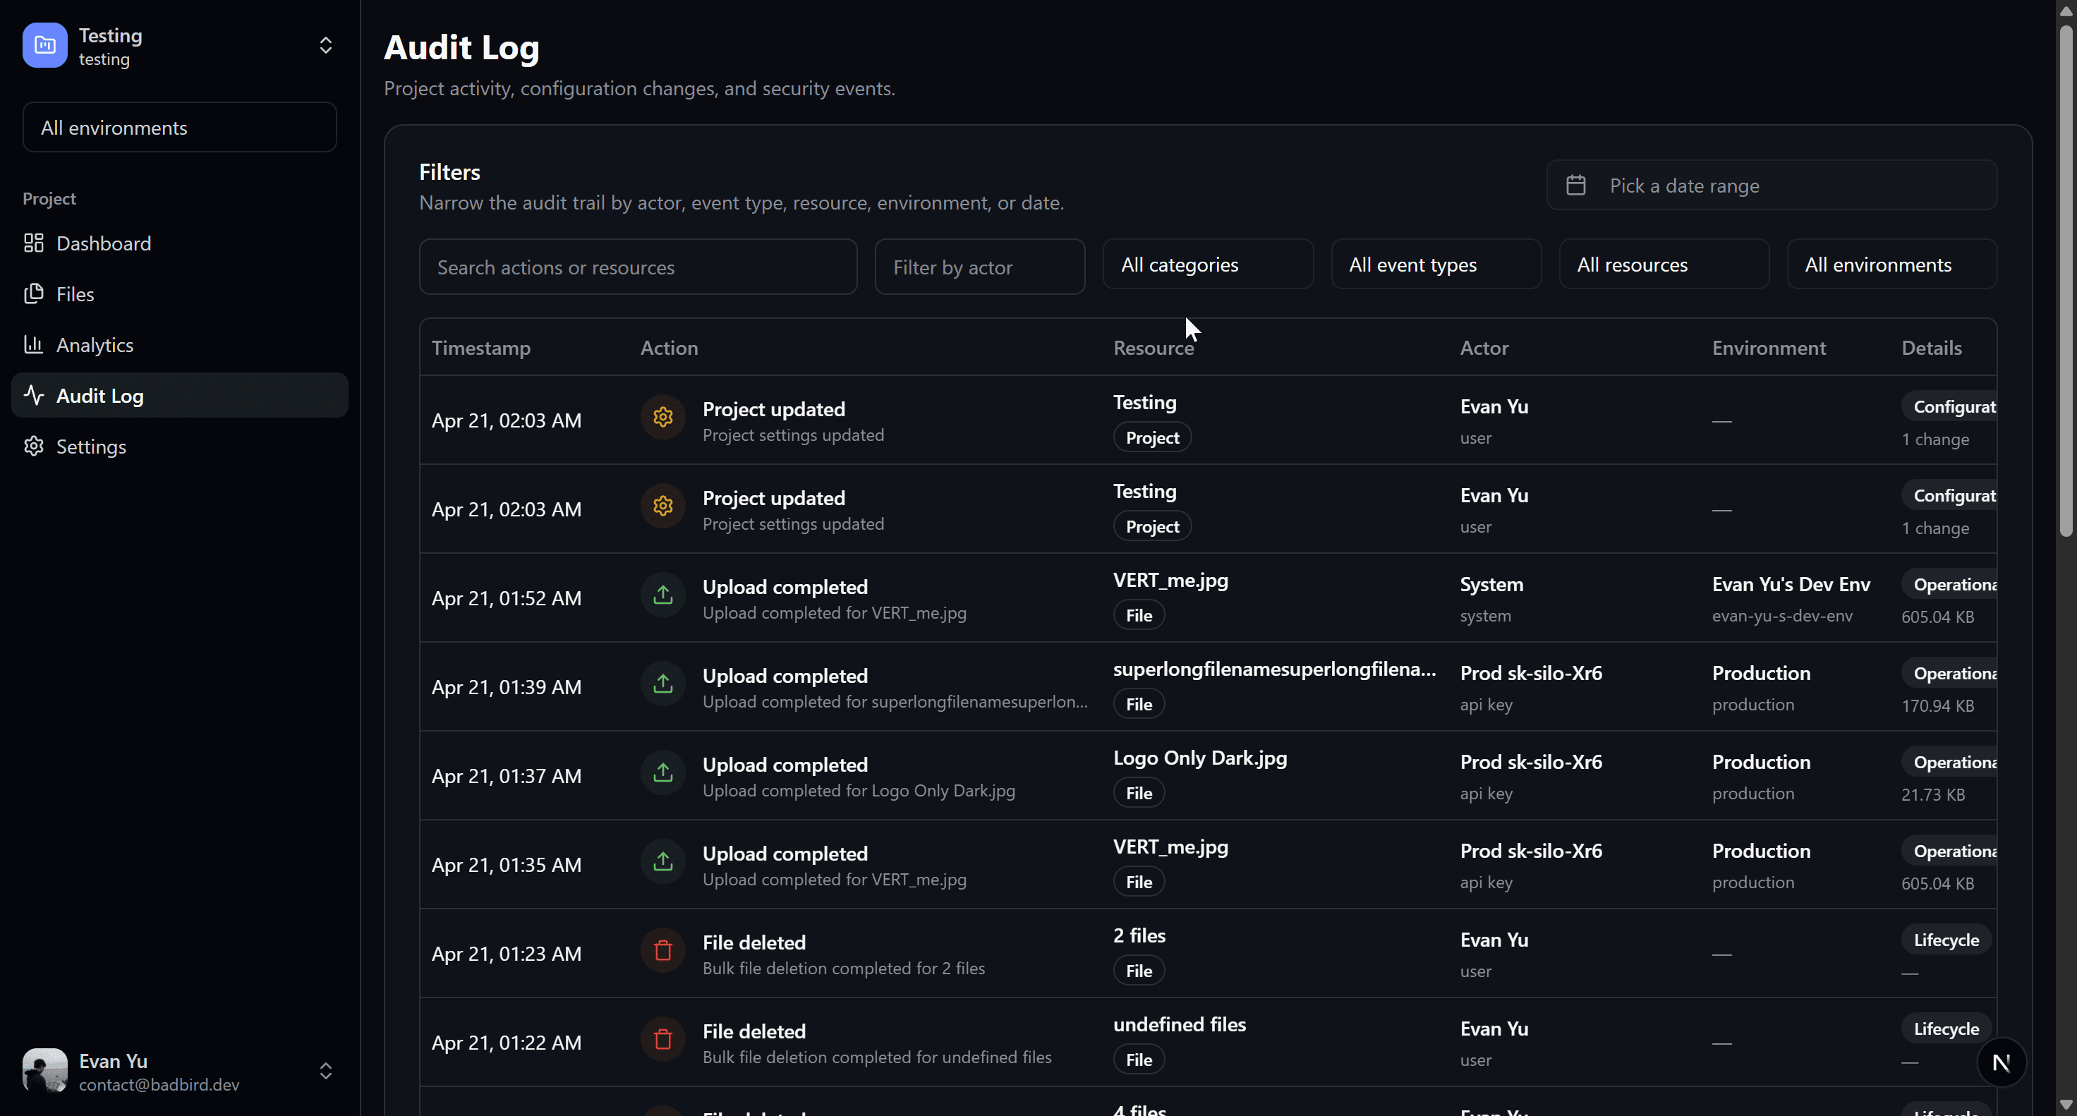This screenshot has width=2077, height=1116.
Task: Click the Apr 21, 01:52 AM timestamp
Action: click(507, 598)
